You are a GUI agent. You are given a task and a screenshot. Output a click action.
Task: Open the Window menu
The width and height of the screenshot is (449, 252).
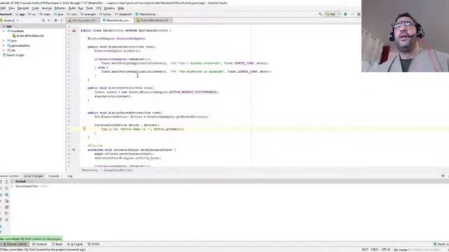pos(109,8)
